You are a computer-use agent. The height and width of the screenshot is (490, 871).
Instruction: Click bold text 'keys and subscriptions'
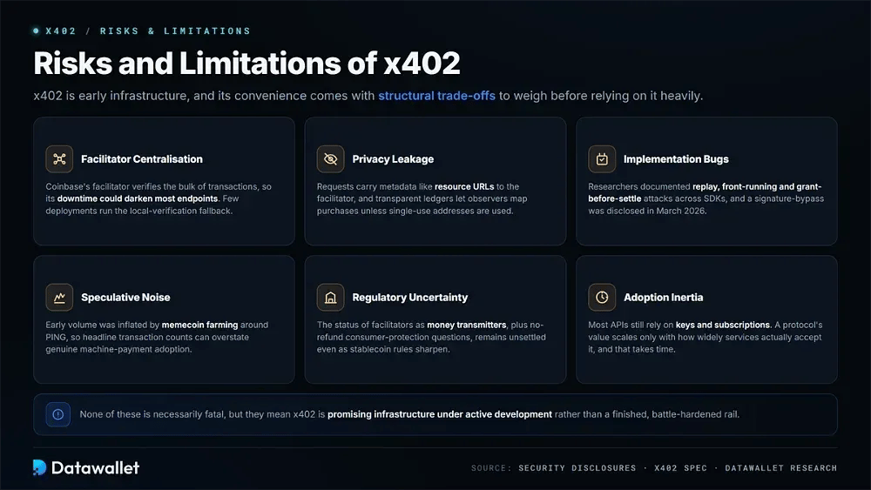point(723,325)
